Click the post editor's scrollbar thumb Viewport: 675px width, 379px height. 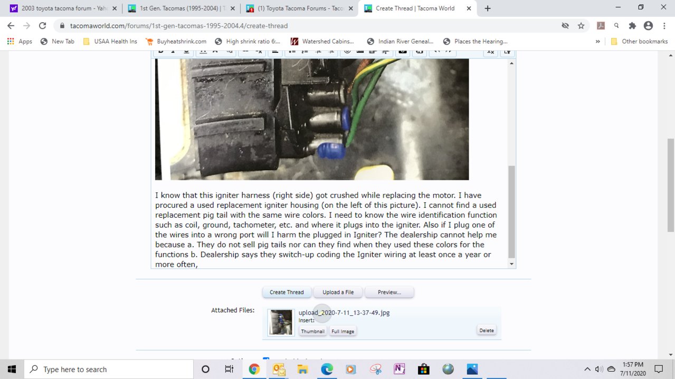511,211
